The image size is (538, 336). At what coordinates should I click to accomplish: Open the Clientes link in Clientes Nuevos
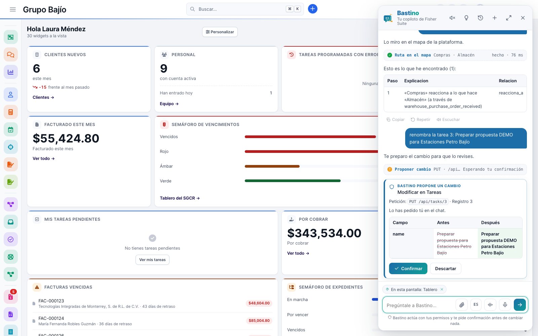(43, 97)
